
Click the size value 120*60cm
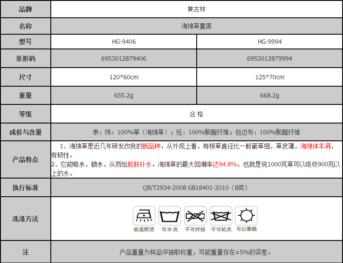tap(124, 77)
